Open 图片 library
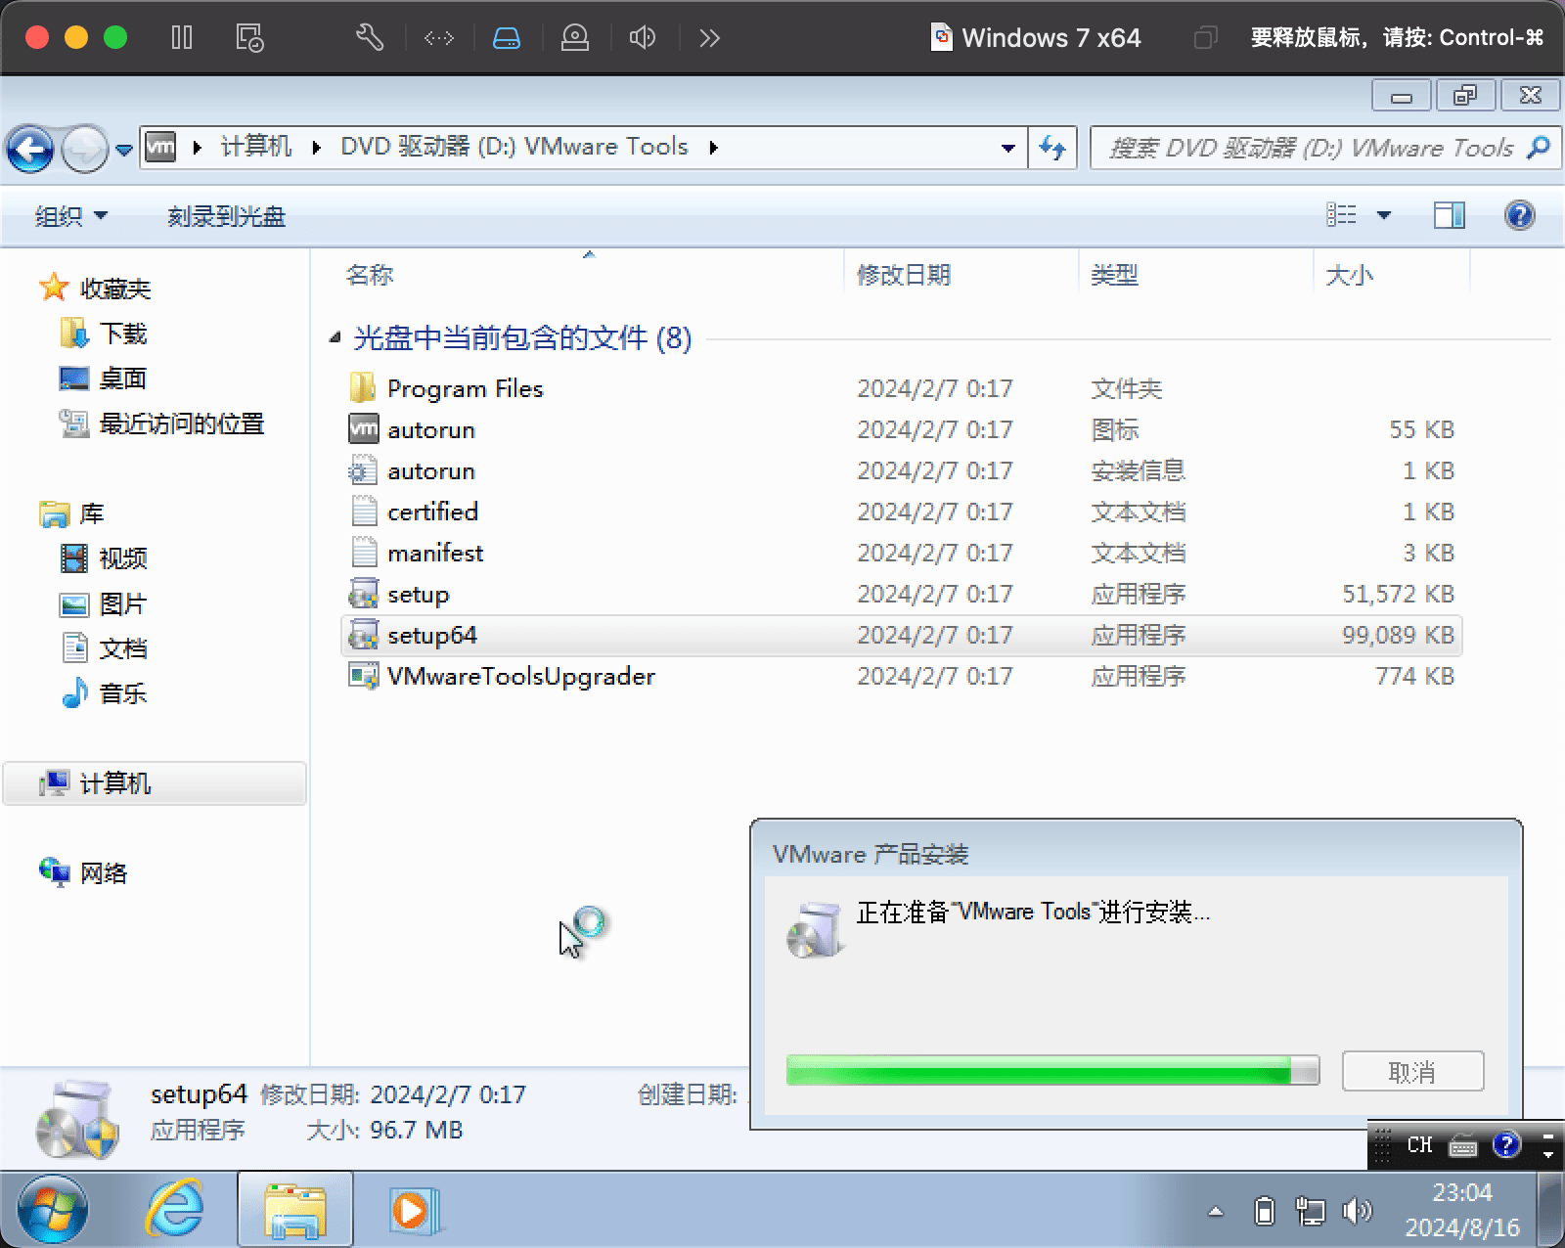 click(x=104, y=603)
